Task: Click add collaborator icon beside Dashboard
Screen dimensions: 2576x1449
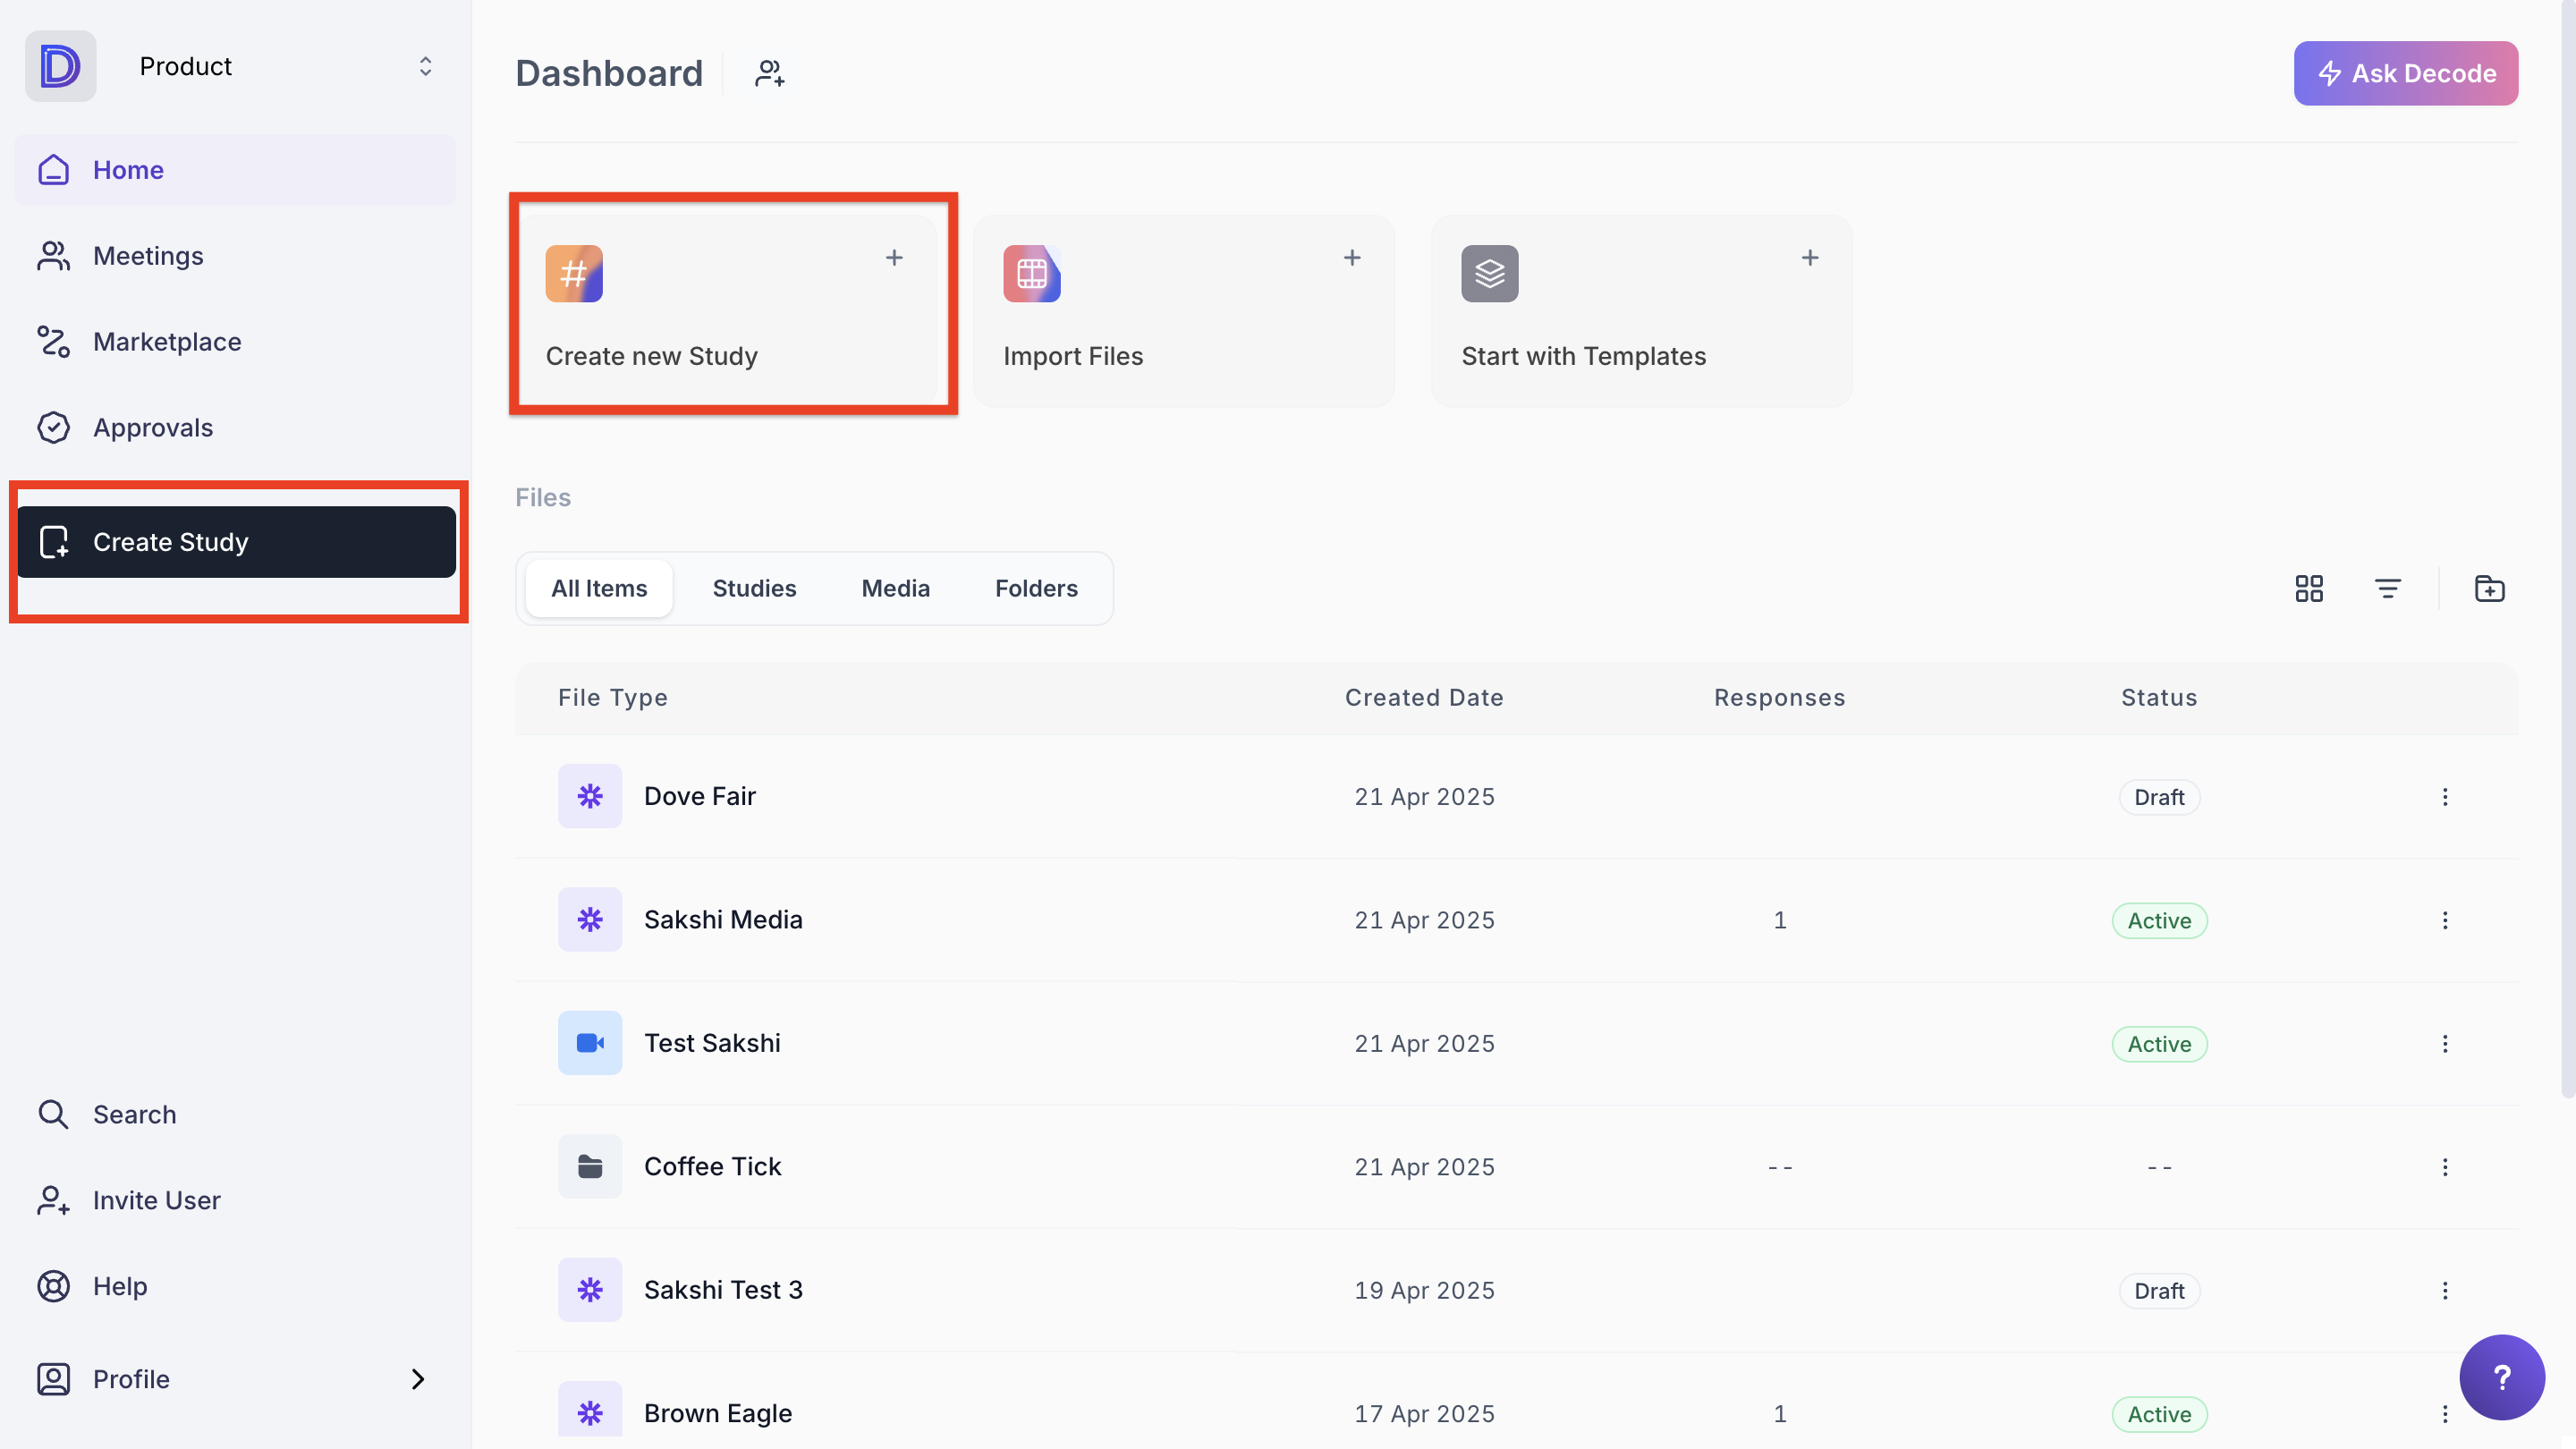Action: [x=769, y=73]
